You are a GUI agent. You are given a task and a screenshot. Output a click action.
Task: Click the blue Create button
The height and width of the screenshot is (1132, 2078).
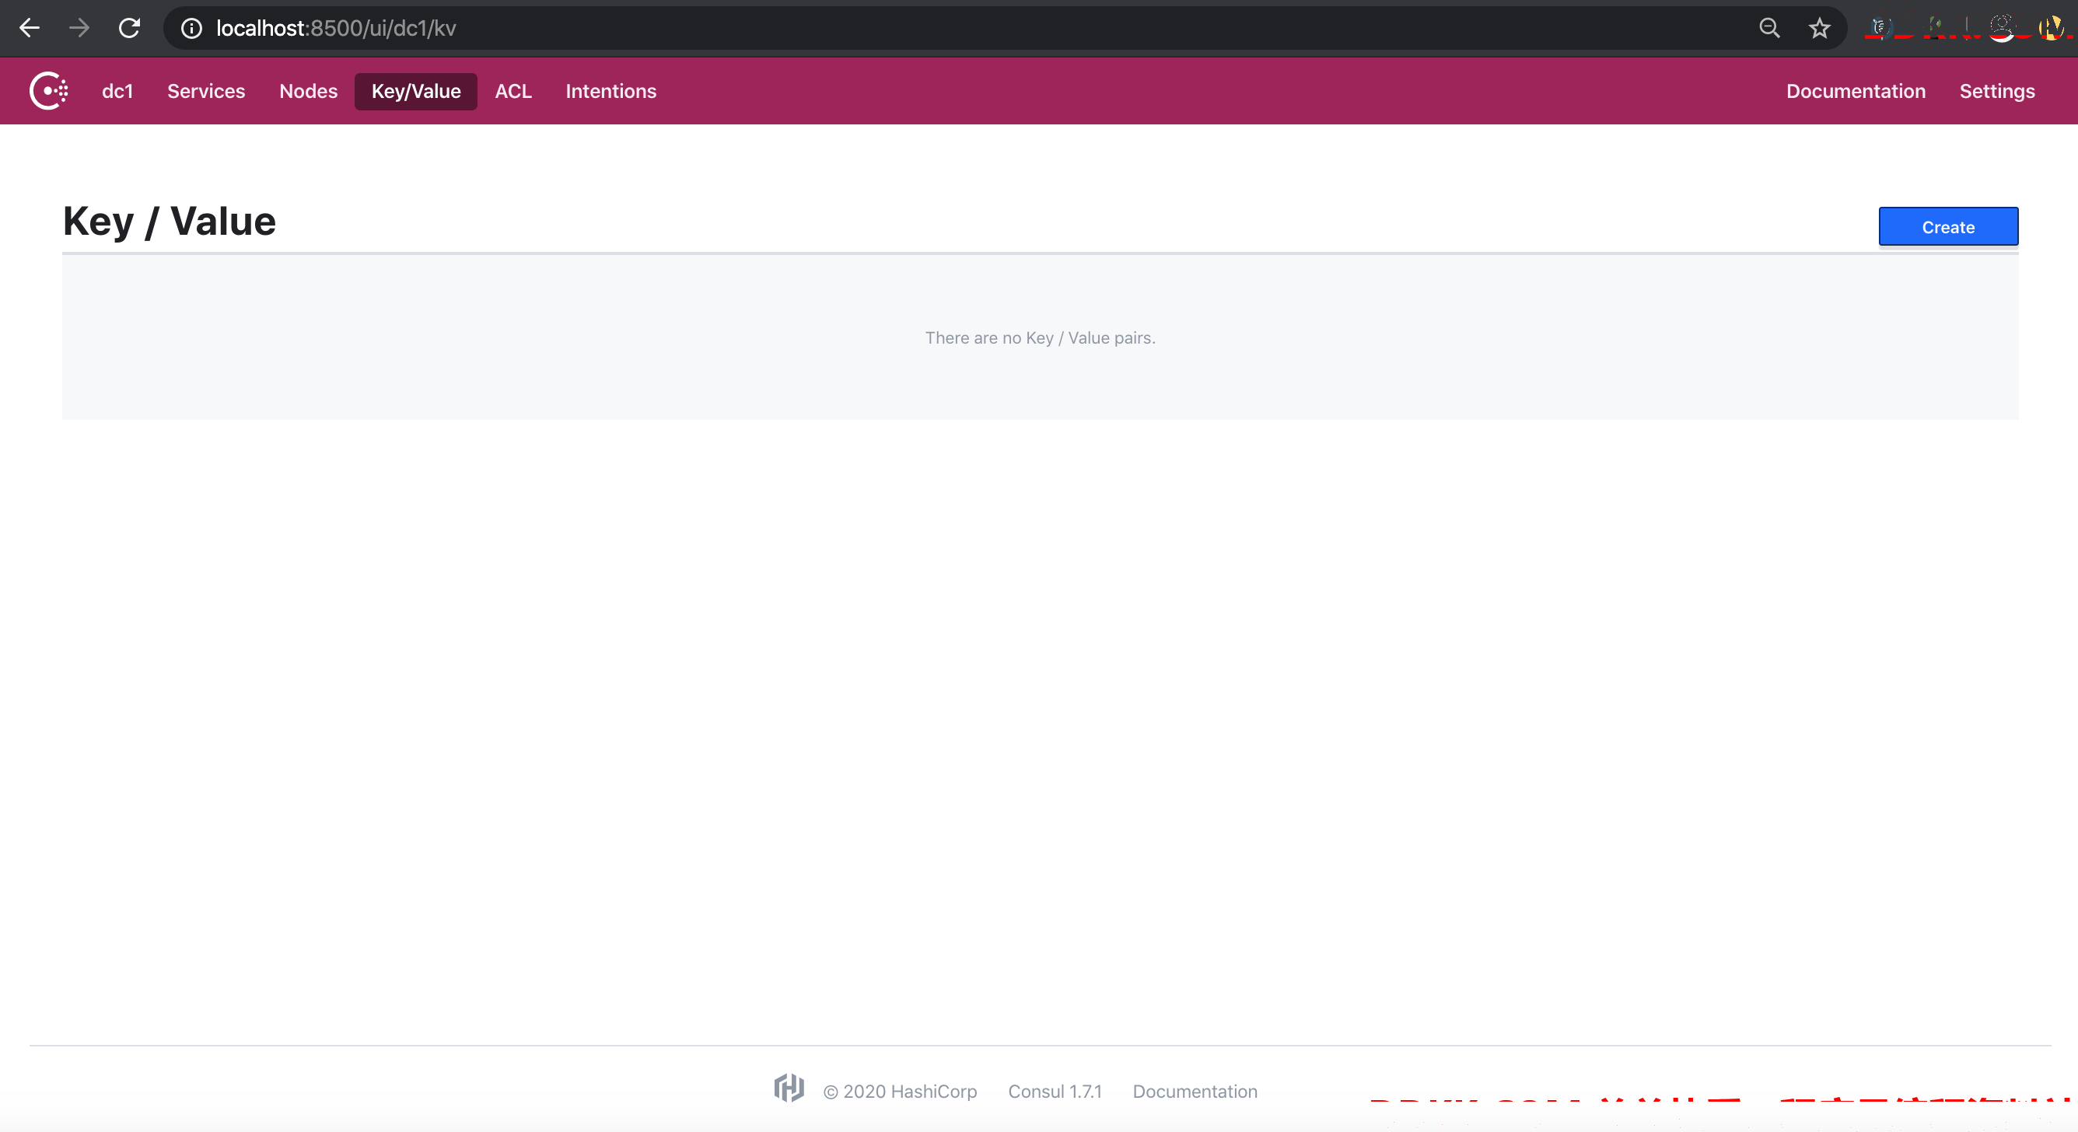(1948, 226)
